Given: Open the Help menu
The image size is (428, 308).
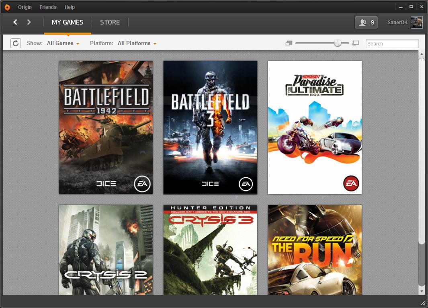Looking at the screenshot, I should 70,7.
